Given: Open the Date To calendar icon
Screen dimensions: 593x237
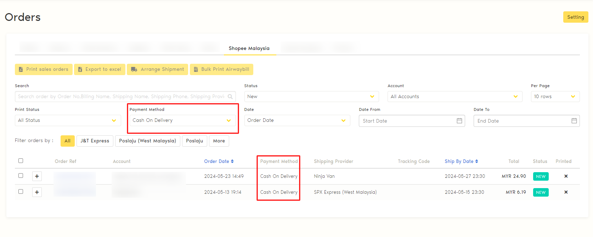Looking at the screenshot, I should [x=574, y=121].
